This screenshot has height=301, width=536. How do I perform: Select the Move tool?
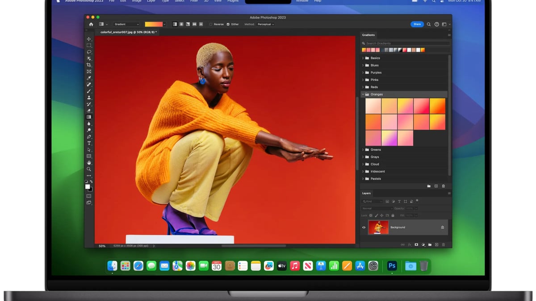(89, 39)
